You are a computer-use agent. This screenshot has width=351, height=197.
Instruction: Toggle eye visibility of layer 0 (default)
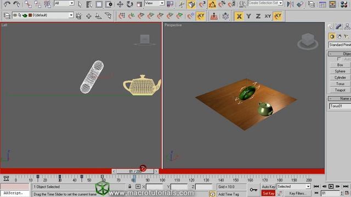pyautogui.click(x=15, y=15)
